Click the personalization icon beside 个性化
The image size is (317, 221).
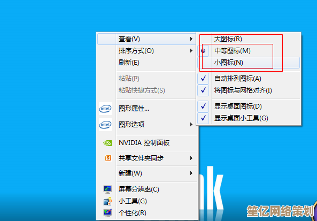tap(107, 212)
